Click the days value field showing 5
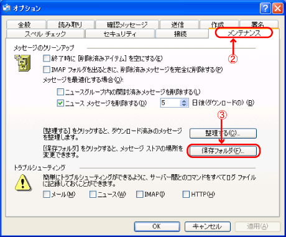Image resolution: width=286 pixels, height=237 pixels. pyautogui.click(x=170, y=103)
